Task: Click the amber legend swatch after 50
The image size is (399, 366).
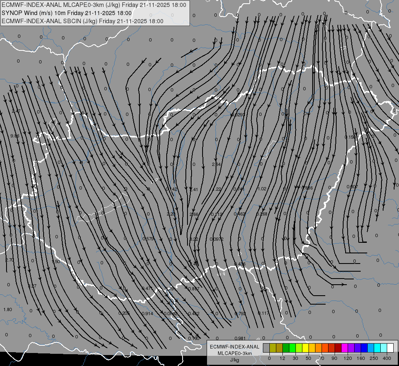Action: coord(312,348)
